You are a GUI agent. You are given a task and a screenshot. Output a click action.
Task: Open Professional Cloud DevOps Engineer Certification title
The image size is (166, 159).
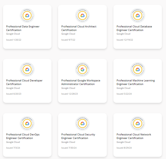23,136
